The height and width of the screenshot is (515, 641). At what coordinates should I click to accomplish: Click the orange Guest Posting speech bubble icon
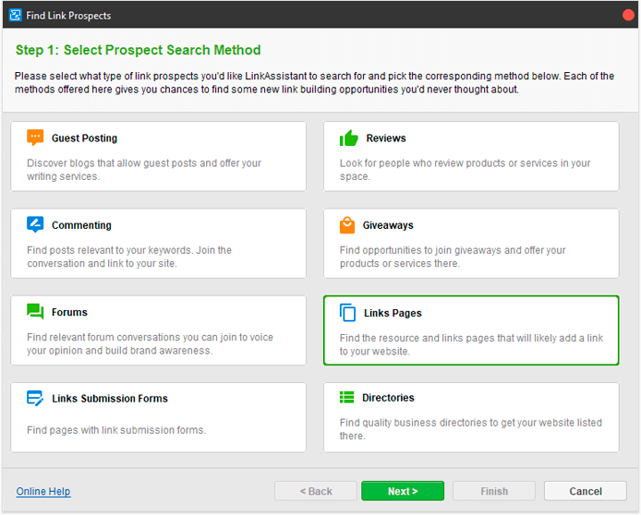coord(35,138)
